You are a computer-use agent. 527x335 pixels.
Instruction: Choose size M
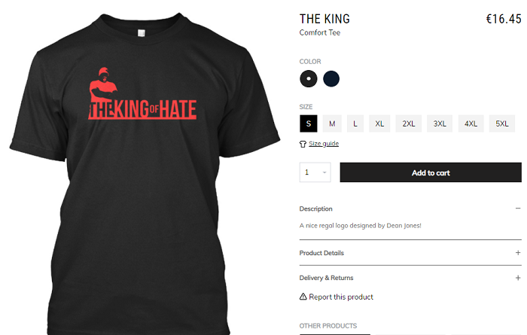[332, 123]
